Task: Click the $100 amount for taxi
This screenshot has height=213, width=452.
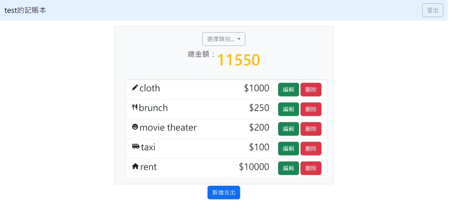Action: point(259,147)
